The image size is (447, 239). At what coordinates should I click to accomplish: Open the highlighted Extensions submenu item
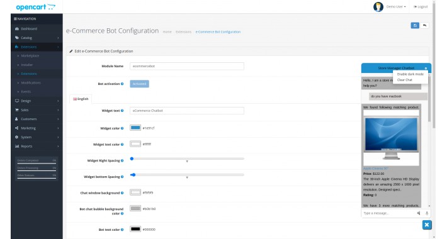tap(29, 74)
